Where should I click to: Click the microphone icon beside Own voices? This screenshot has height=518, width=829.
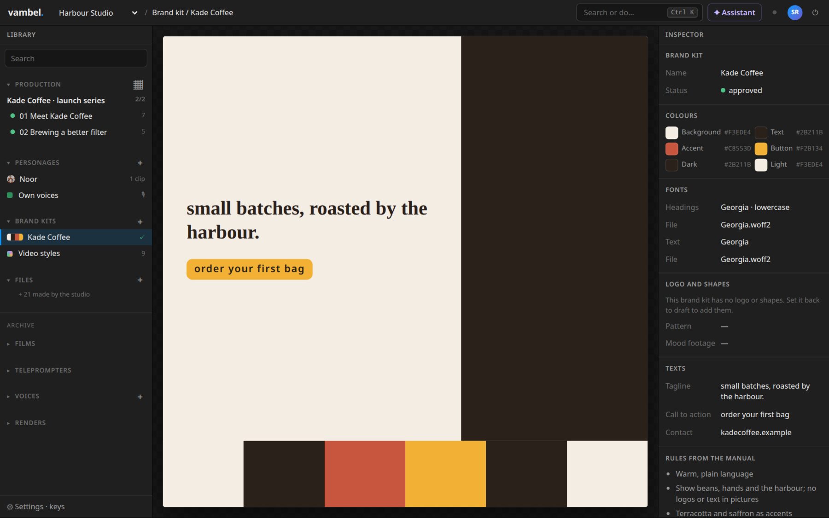[143, 195]
